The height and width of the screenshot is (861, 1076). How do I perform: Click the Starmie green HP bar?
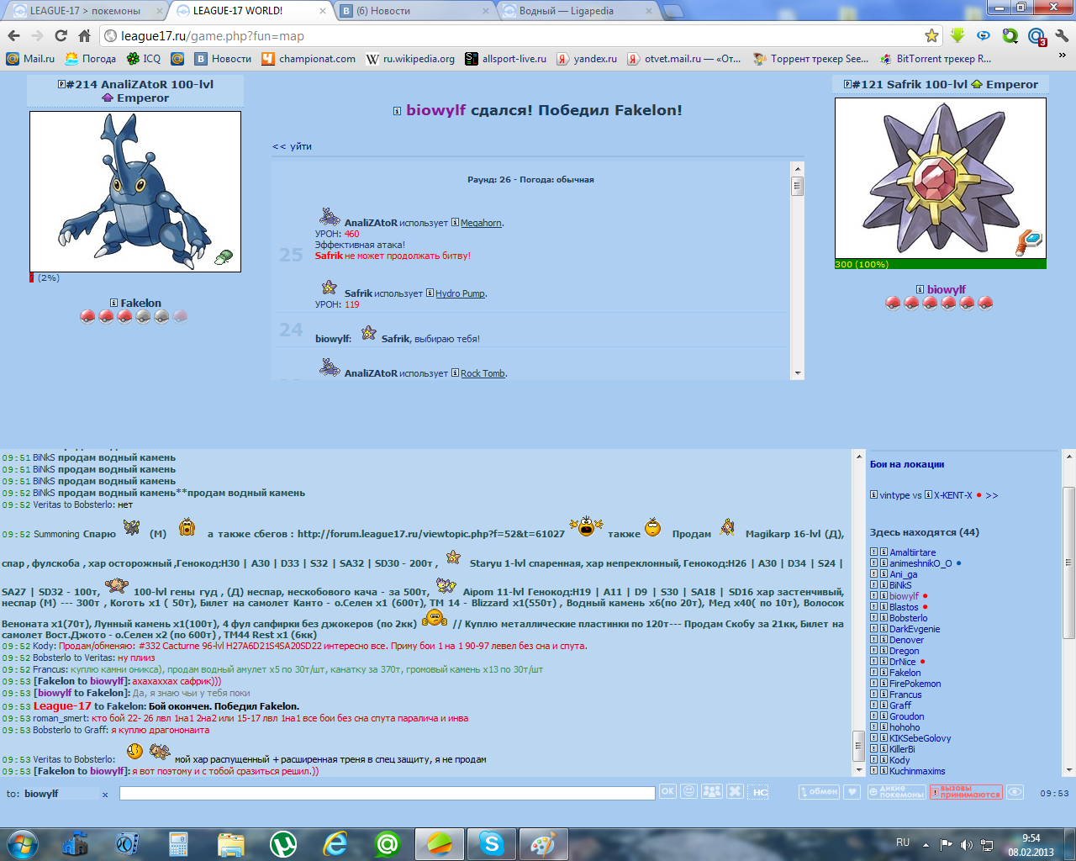(x=941, y=264)
